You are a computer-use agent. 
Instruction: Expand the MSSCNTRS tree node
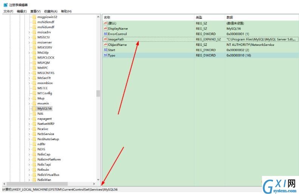pos(29,73)
